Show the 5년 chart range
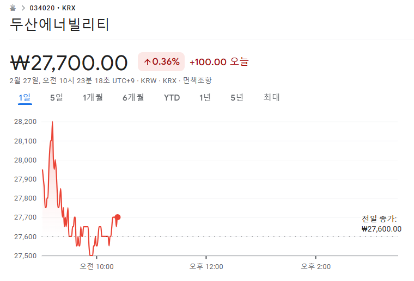The image size is (414, 281). [x=237, y=98]
